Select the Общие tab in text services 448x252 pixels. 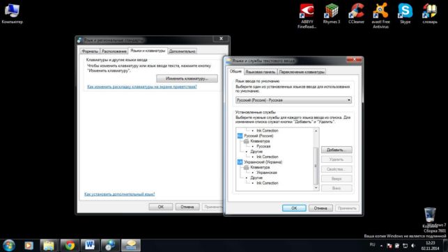(235, 71)
